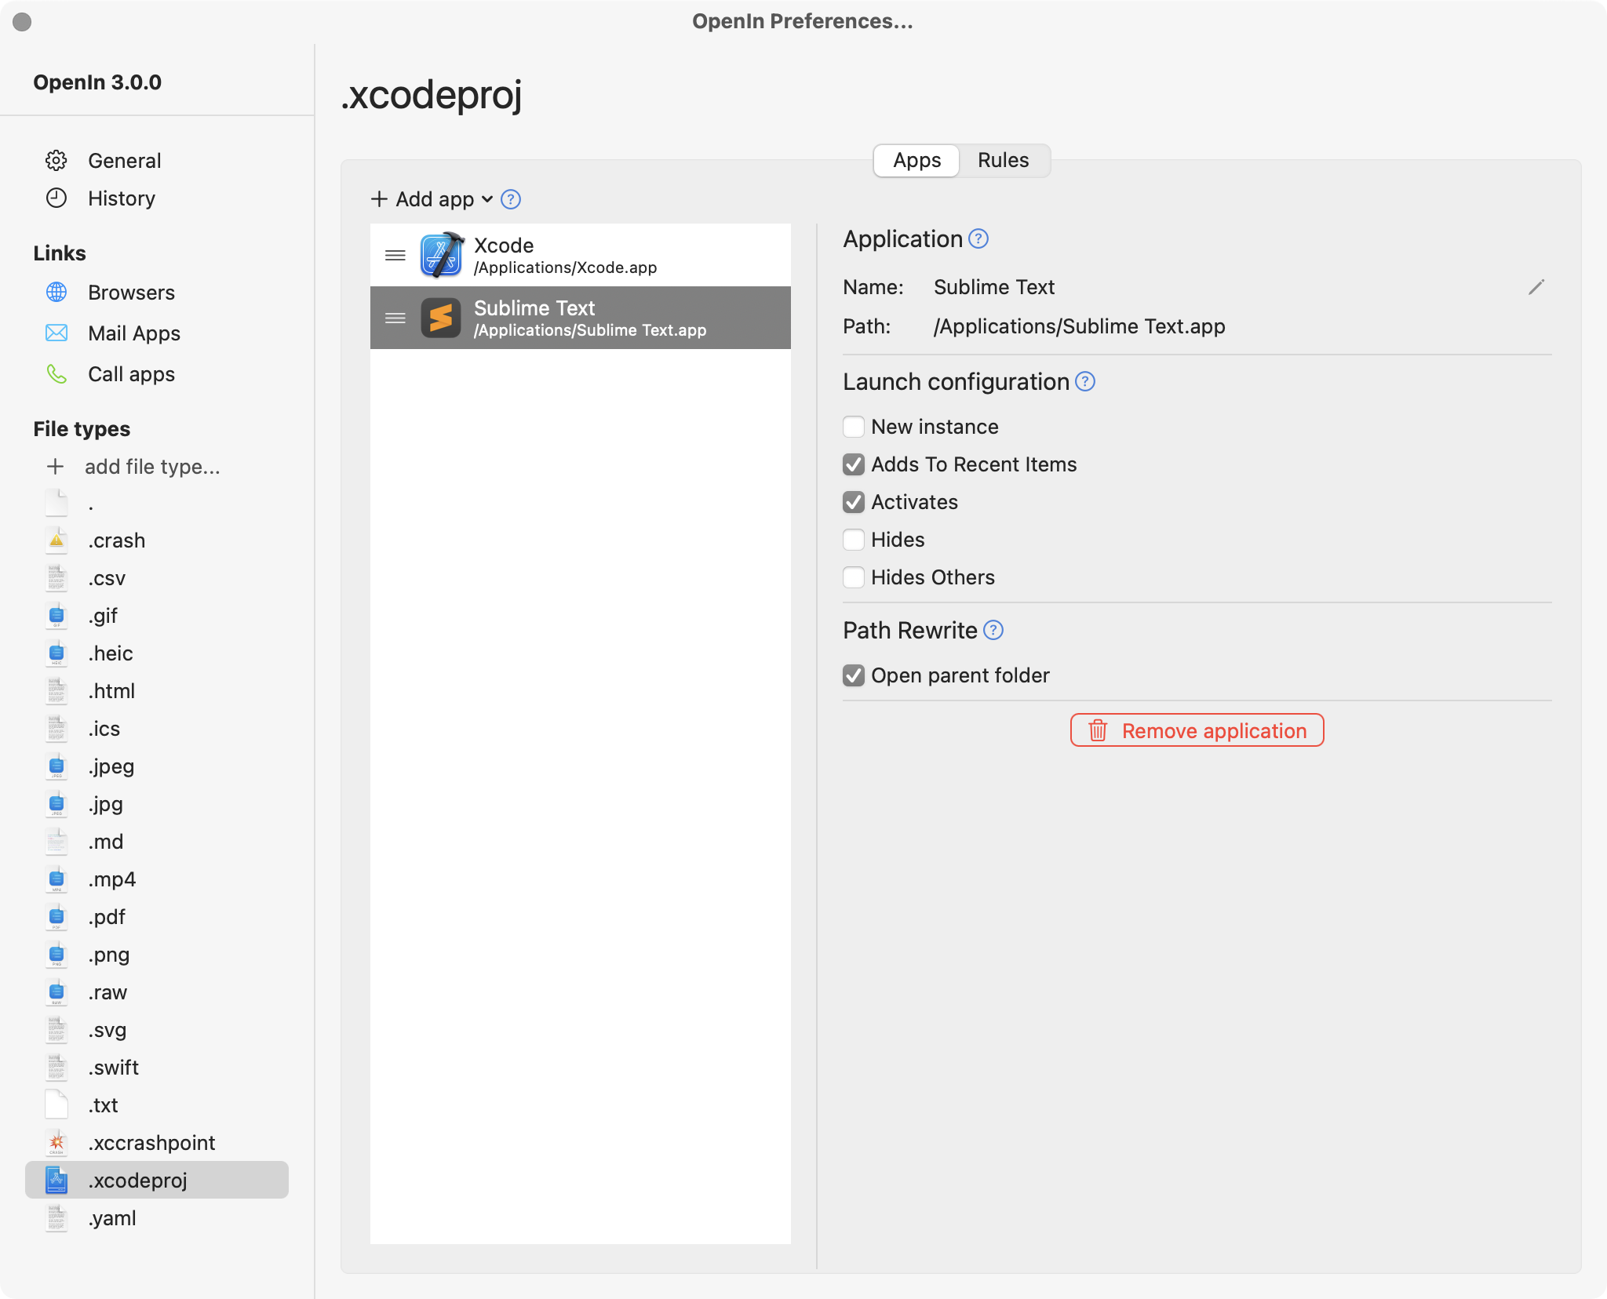Image resolution: width=1607 pixels, height=1299 pixels.
Task: Click the trash icon on Remove application
Action: point(1098,729)
